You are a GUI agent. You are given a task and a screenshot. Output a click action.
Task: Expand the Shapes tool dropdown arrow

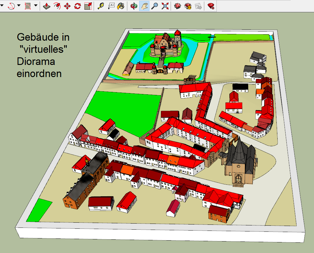pyautogui.click(x=35, y=6)
